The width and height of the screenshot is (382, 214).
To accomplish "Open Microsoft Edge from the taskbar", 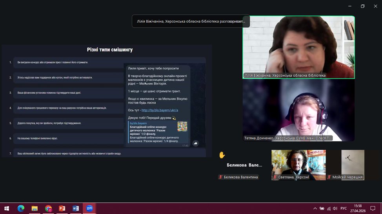I will click(21, 208).
